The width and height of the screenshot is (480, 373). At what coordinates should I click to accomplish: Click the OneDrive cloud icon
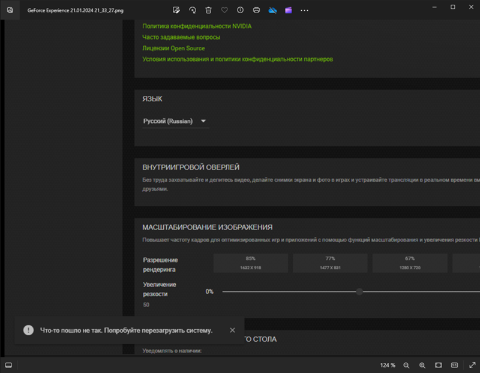pos(273,10)
